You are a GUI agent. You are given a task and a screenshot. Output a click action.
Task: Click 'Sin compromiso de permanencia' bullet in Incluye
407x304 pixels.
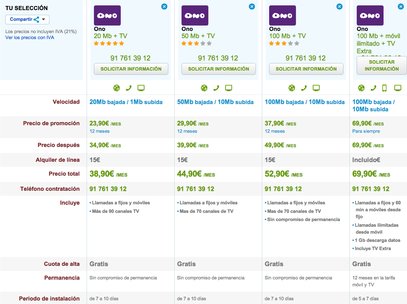point(304,219)
